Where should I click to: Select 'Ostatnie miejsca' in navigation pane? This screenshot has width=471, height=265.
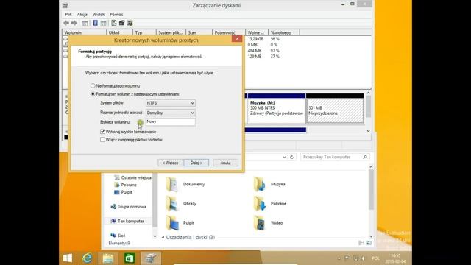click(x=132, y=177)
